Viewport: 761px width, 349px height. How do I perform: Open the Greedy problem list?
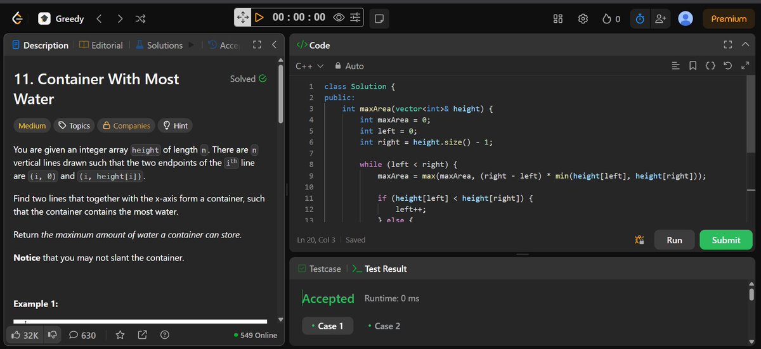pos(61,19)
